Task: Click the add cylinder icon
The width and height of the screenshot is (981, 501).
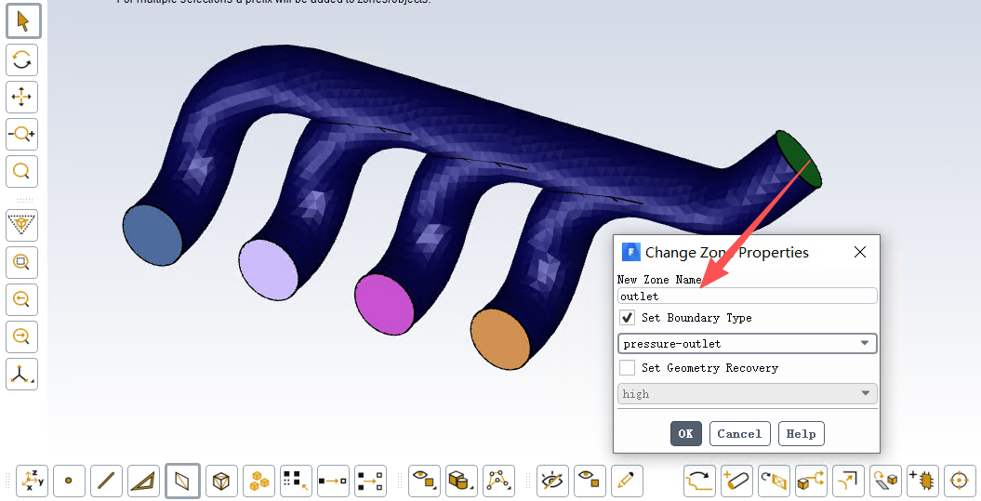Action: pos(736,481)
